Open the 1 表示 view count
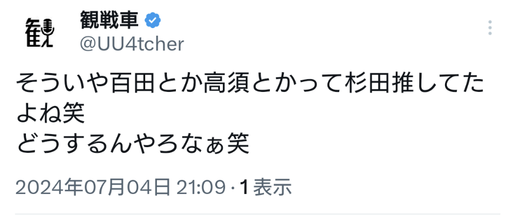 click(265, 187)
